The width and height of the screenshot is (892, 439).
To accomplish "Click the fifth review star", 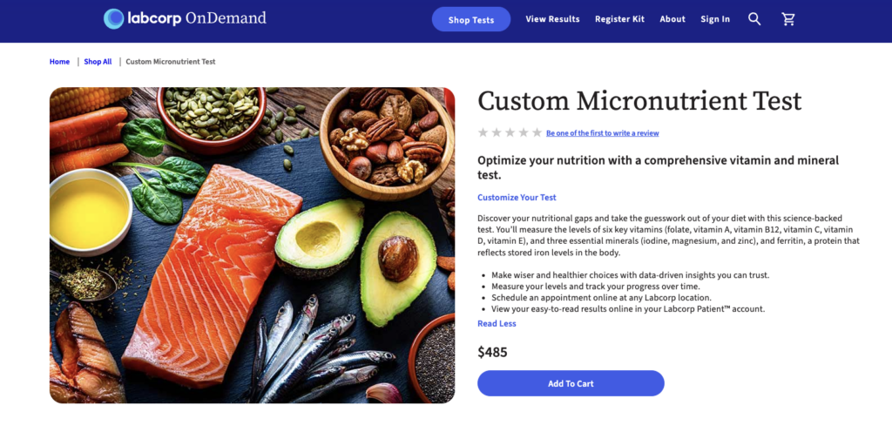I will [x=537, y=132].
